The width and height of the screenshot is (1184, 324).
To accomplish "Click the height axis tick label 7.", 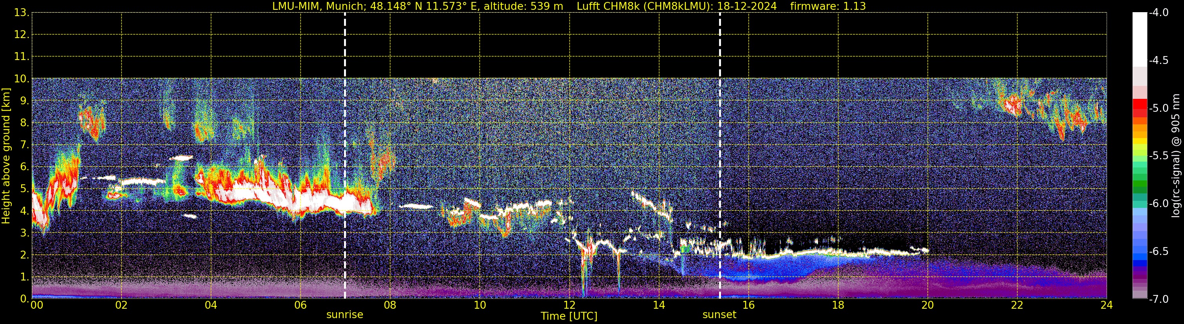I will pyautogui.click(x=24, y=145).
